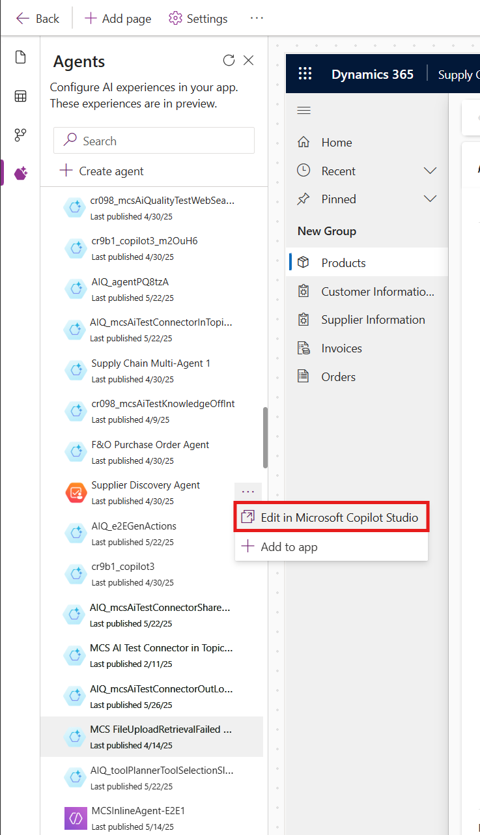Open Invoices navigation item
The image size is (480, 835).
tap(367, 348)
